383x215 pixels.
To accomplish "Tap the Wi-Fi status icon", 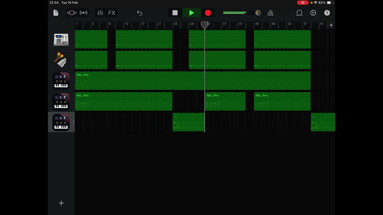I will (316, 3).
